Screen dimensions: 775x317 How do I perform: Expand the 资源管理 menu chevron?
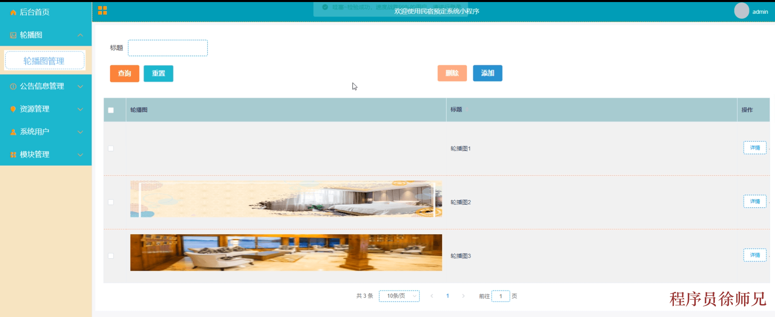pyautogui.click(x=81, y=109)
